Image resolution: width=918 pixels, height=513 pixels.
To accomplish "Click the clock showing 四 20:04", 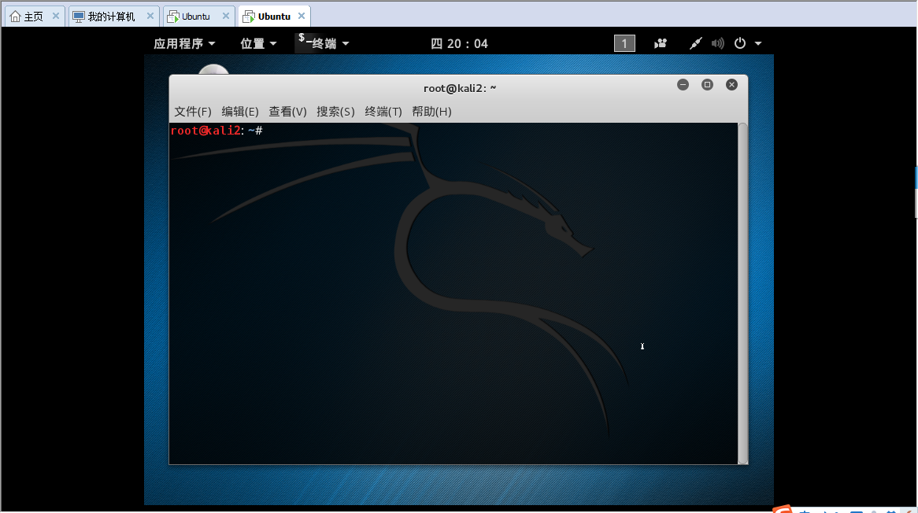I will pyautogui.click(x=460, y=44).
